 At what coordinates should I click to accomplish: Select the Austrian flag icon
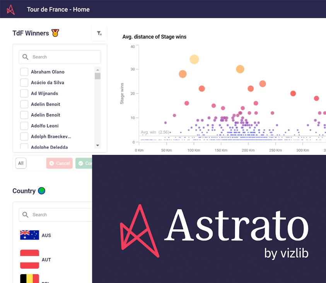[29, 259]
